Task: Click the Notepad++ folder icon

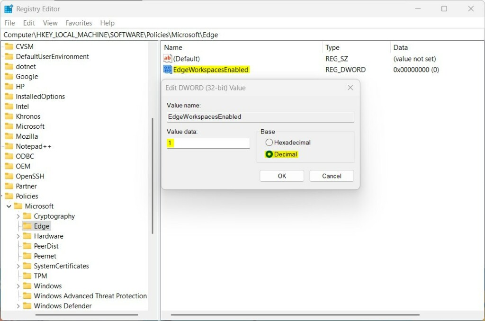Action: coord(9,146)
